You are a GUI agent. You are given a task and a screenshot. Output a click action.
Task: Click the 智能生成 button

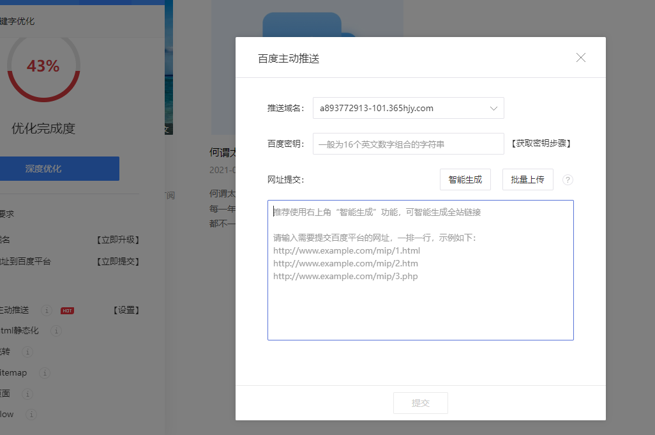[x=465, y=179]
